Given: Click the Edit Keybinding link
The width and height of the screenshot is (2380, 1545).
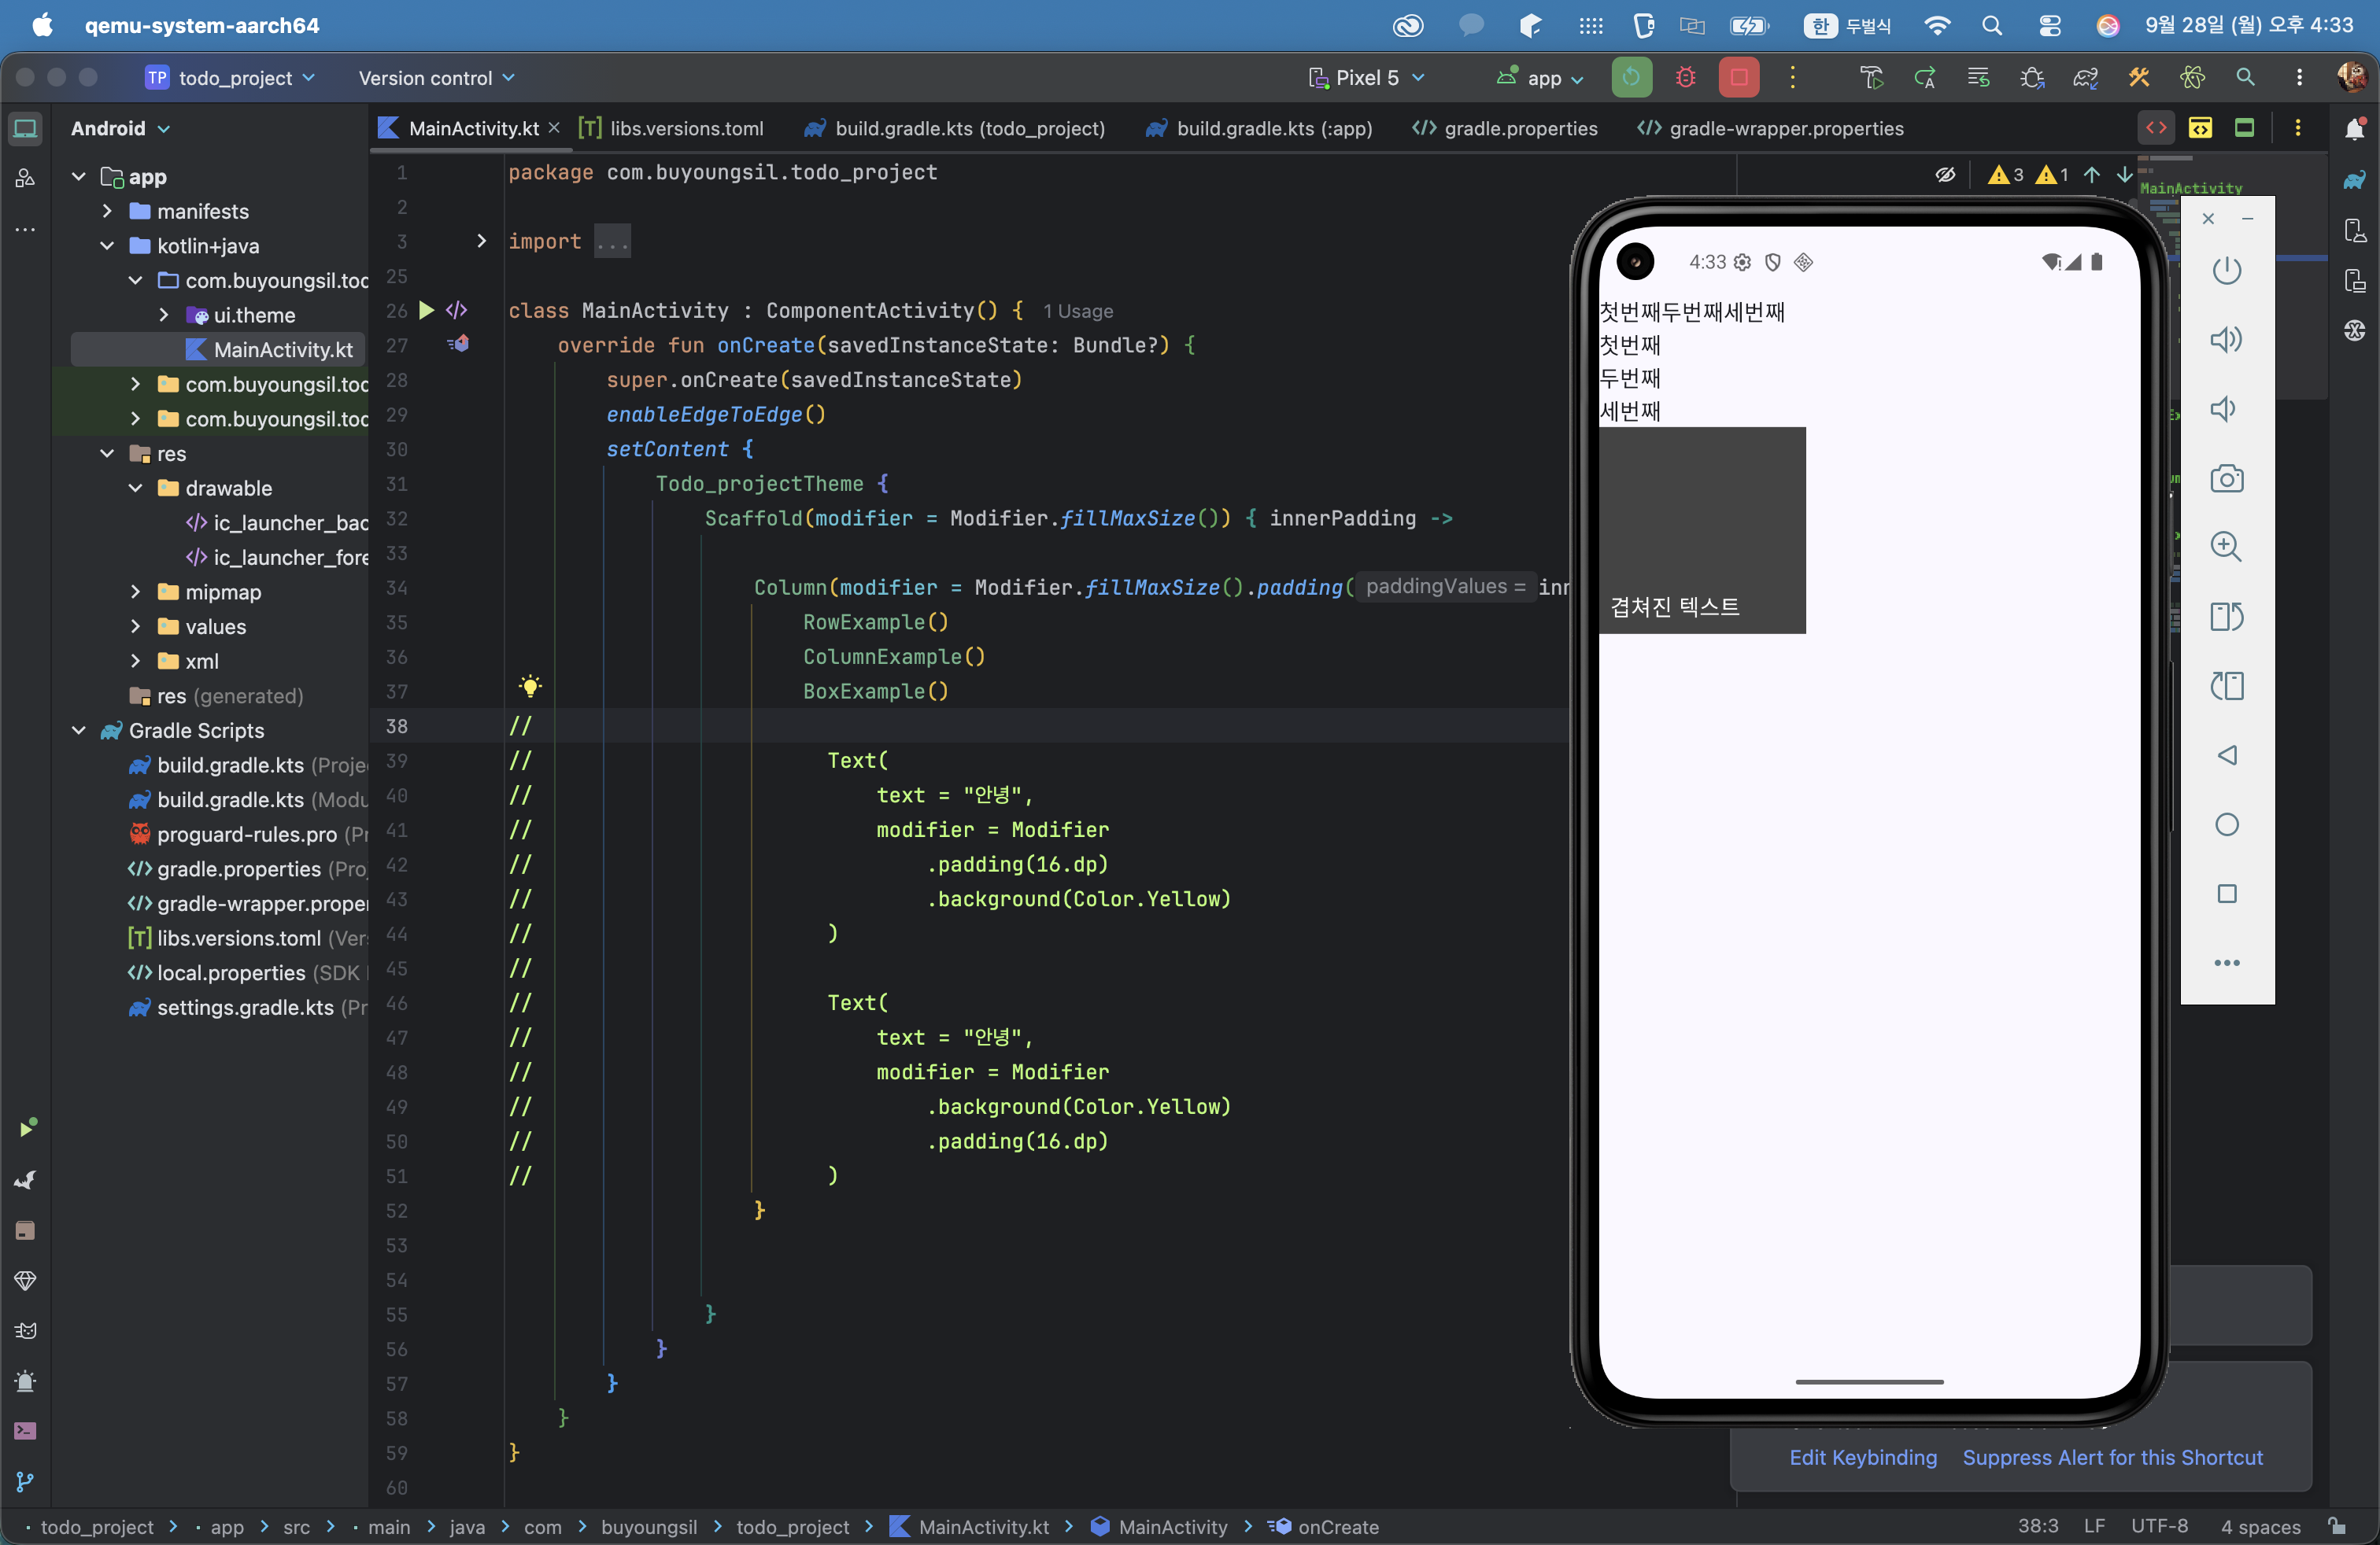Looking at the screenshot, I should click(x=1863, y=1457).
